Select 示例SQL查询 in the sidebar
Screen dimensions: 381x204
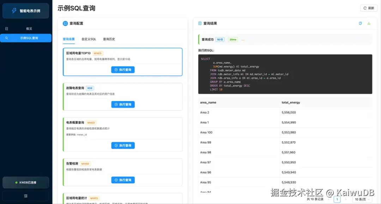[x=26, y=38]
